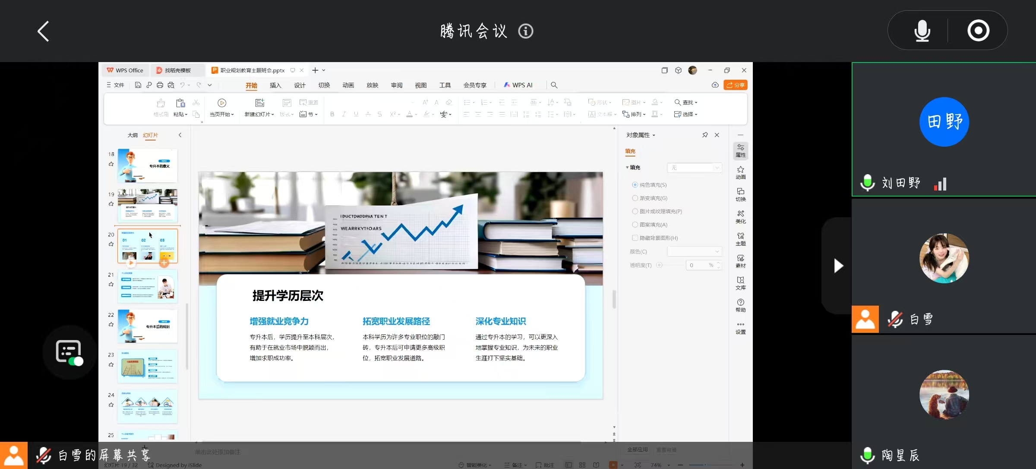
Task: Click the new slide icon
Action: pyautogui.click(x=259, y=103)
